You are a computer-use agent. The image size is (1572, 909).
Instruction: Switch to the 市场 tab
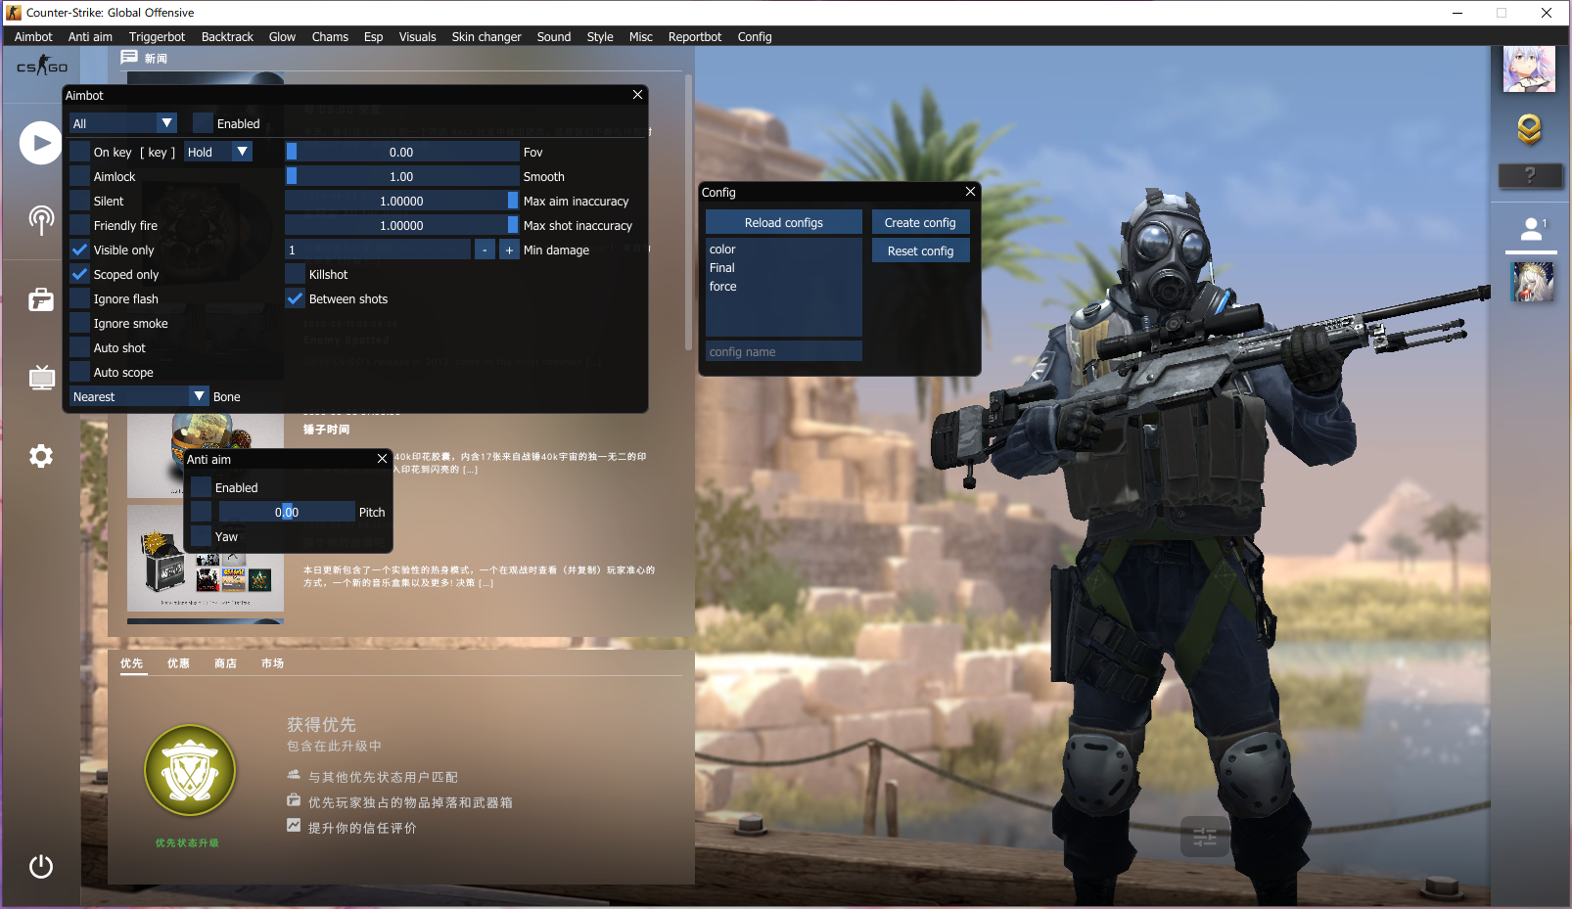point(272,663)
